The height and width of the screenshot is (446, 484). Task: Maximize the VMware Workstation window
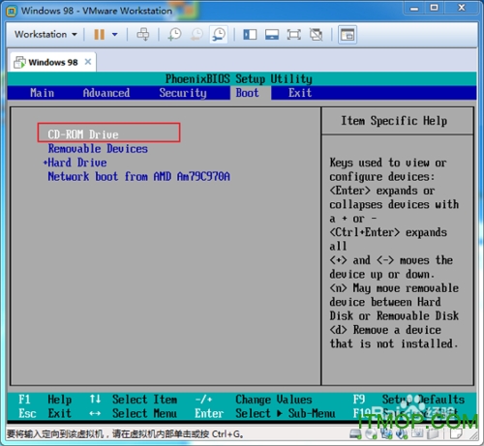pos(435,8)
